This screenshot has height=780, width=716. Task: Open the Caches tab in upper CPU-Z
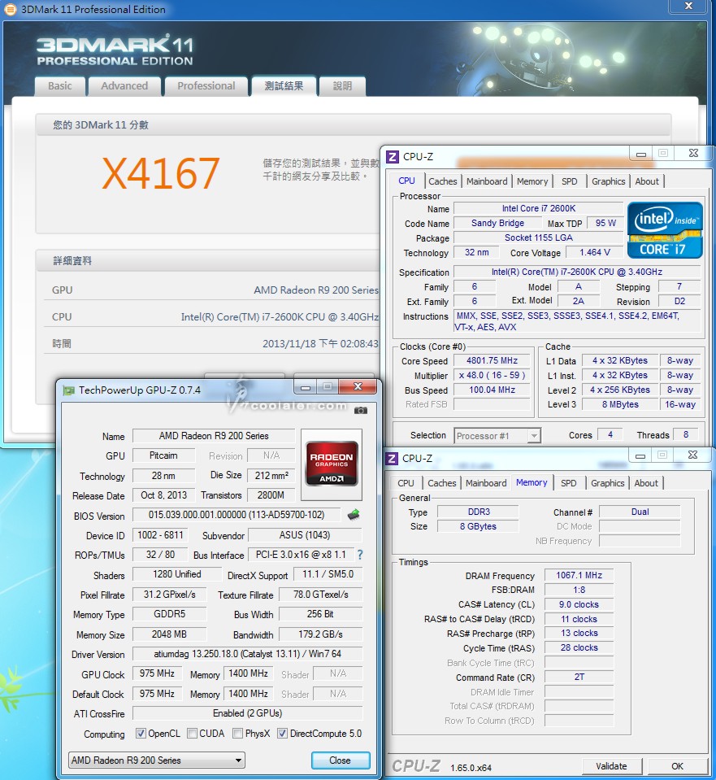pos(443,181)
